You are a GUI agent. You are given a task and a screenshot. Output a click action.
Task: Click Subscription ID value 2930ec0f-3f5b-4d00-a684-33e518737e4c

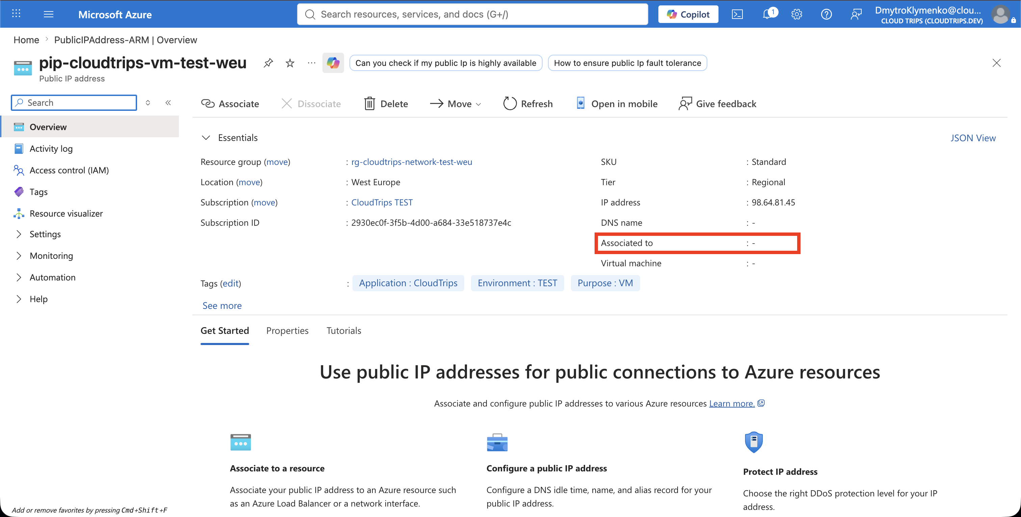431,222
